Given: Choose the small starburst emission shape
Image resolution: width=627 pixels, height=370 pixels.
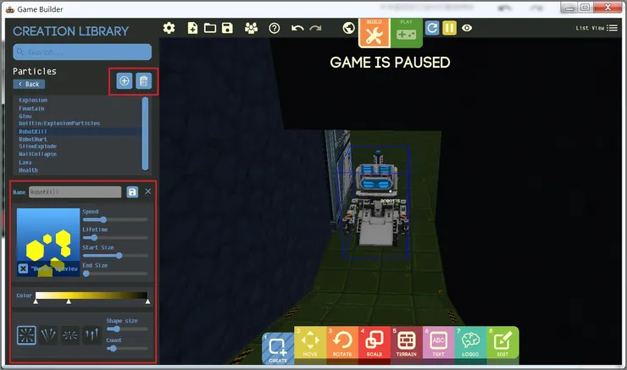Looking at the screenshot, I should (x=70, y=334).
